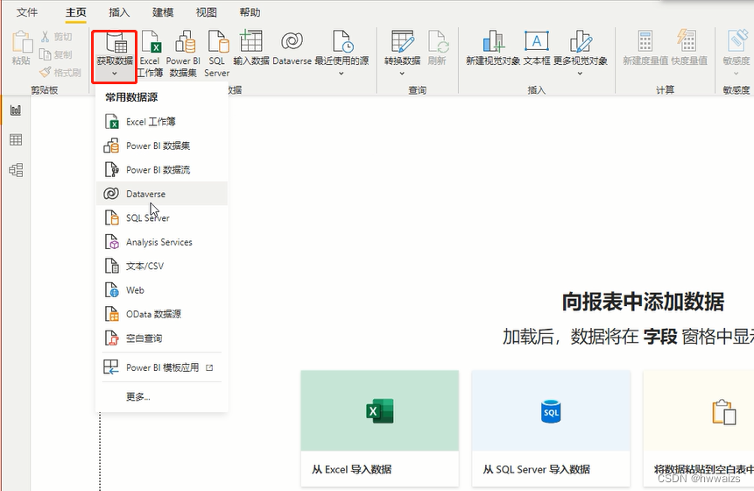Open 更多视觉对象 ribbon icon
The image size is (754, 491).
[581, 41]
